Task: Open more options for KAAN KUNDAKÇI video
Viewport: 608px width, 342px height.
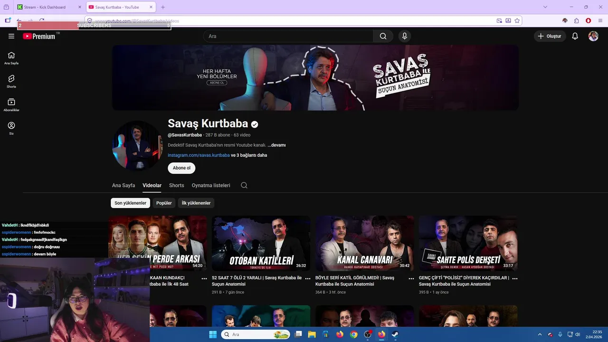Action: tap(204, 278)
